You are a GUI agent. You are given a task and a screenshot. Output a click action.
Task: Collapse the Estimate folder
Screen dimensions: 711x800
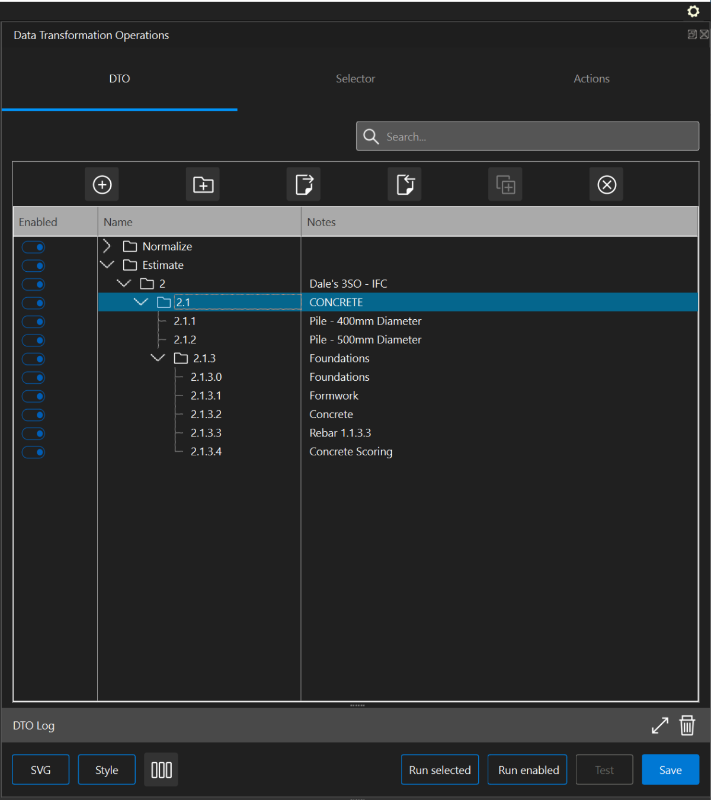[x=107, y=265]
